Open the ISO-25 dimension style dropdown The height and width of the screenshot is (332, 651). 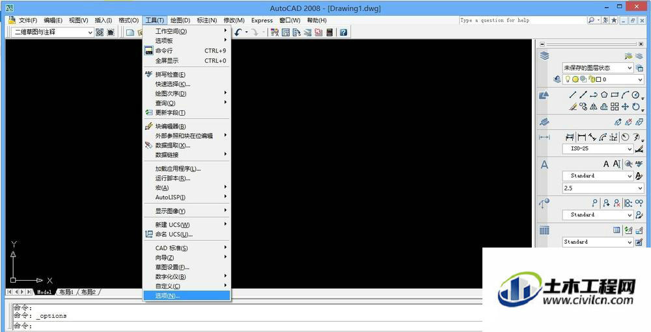[598, 149]
